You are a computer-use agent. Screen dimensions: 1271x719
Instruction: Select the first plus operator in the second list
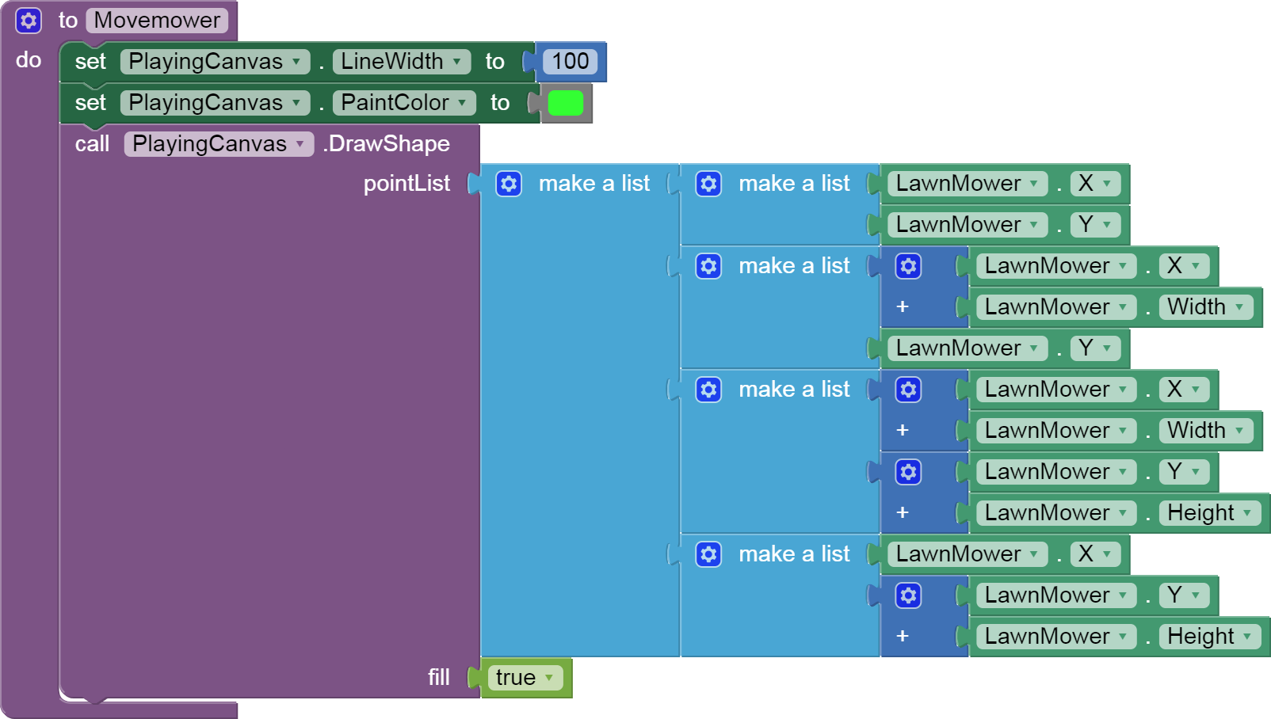coord(902,307)
